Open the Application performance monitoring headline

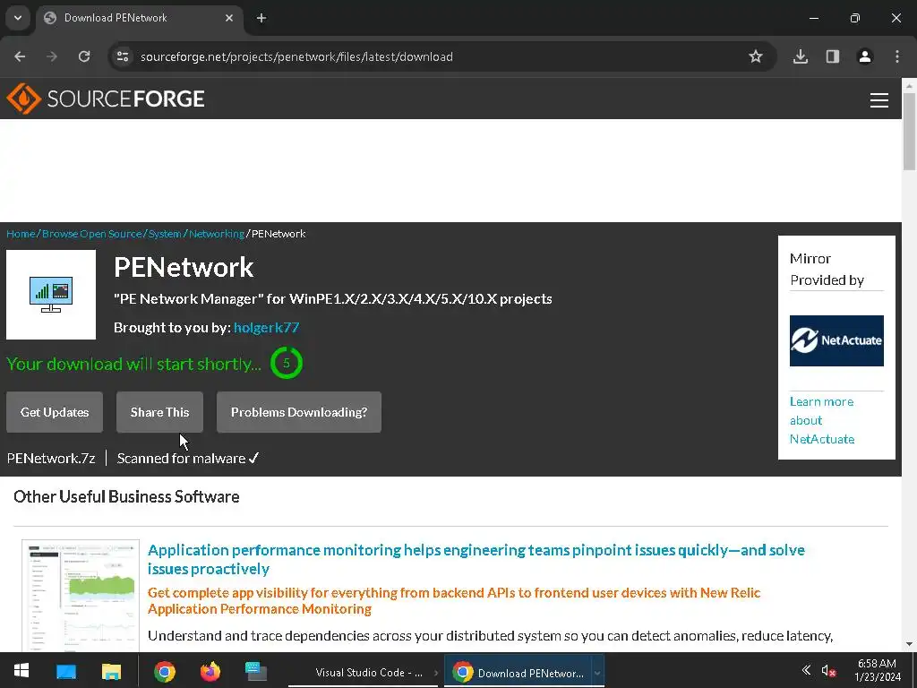pyautogui.click(x=476, y=559)
